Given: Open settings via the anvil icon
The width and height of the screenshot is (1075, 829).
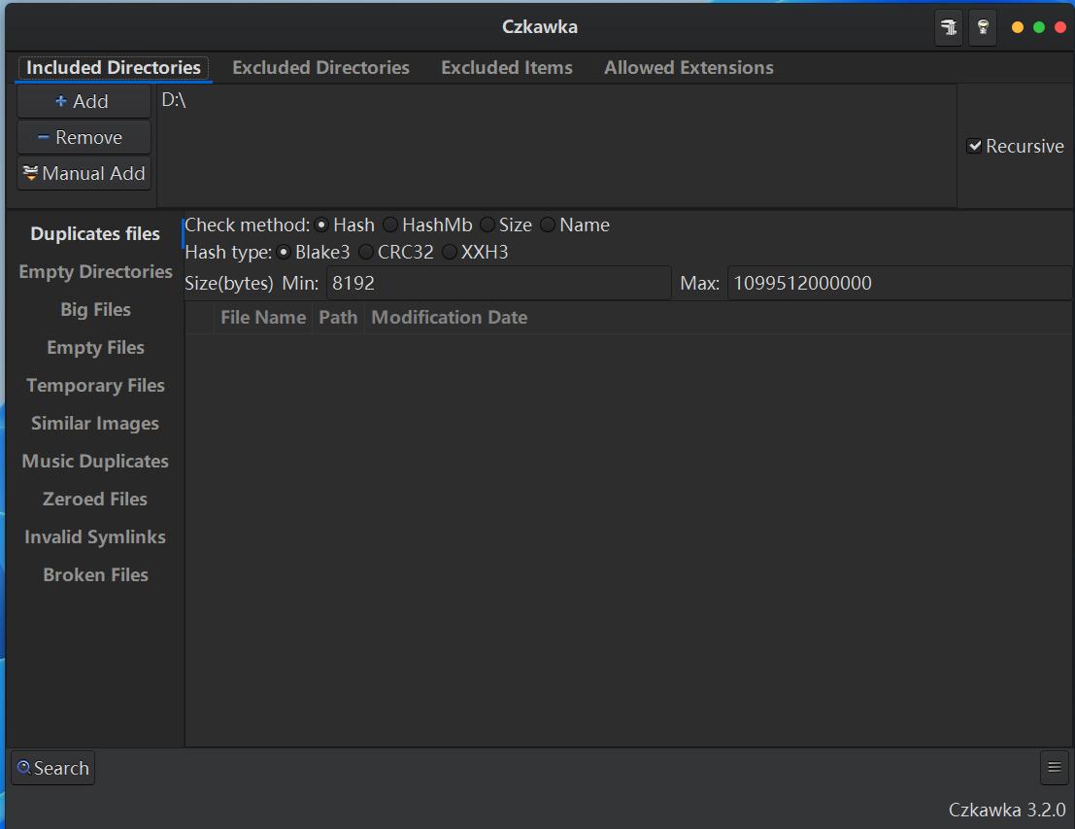Looking at the screenshot, I should [x=949, y=27].
